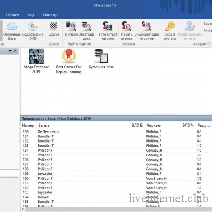Search games on Жесткий диск
This screenshot has width=212, height=212.
pyautogui.click(x=86, y=31)
